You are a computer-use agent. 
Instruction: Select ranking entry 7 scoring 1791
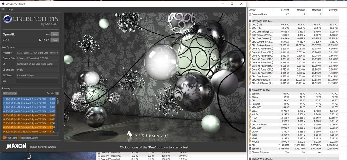[x=29, y=123]
